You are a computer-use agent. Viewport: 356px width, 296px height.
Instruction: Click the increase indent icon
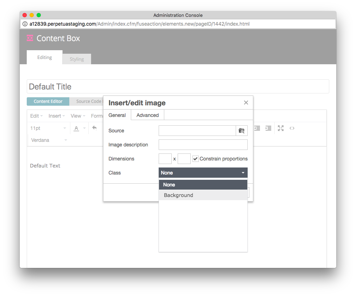point(268,128)
